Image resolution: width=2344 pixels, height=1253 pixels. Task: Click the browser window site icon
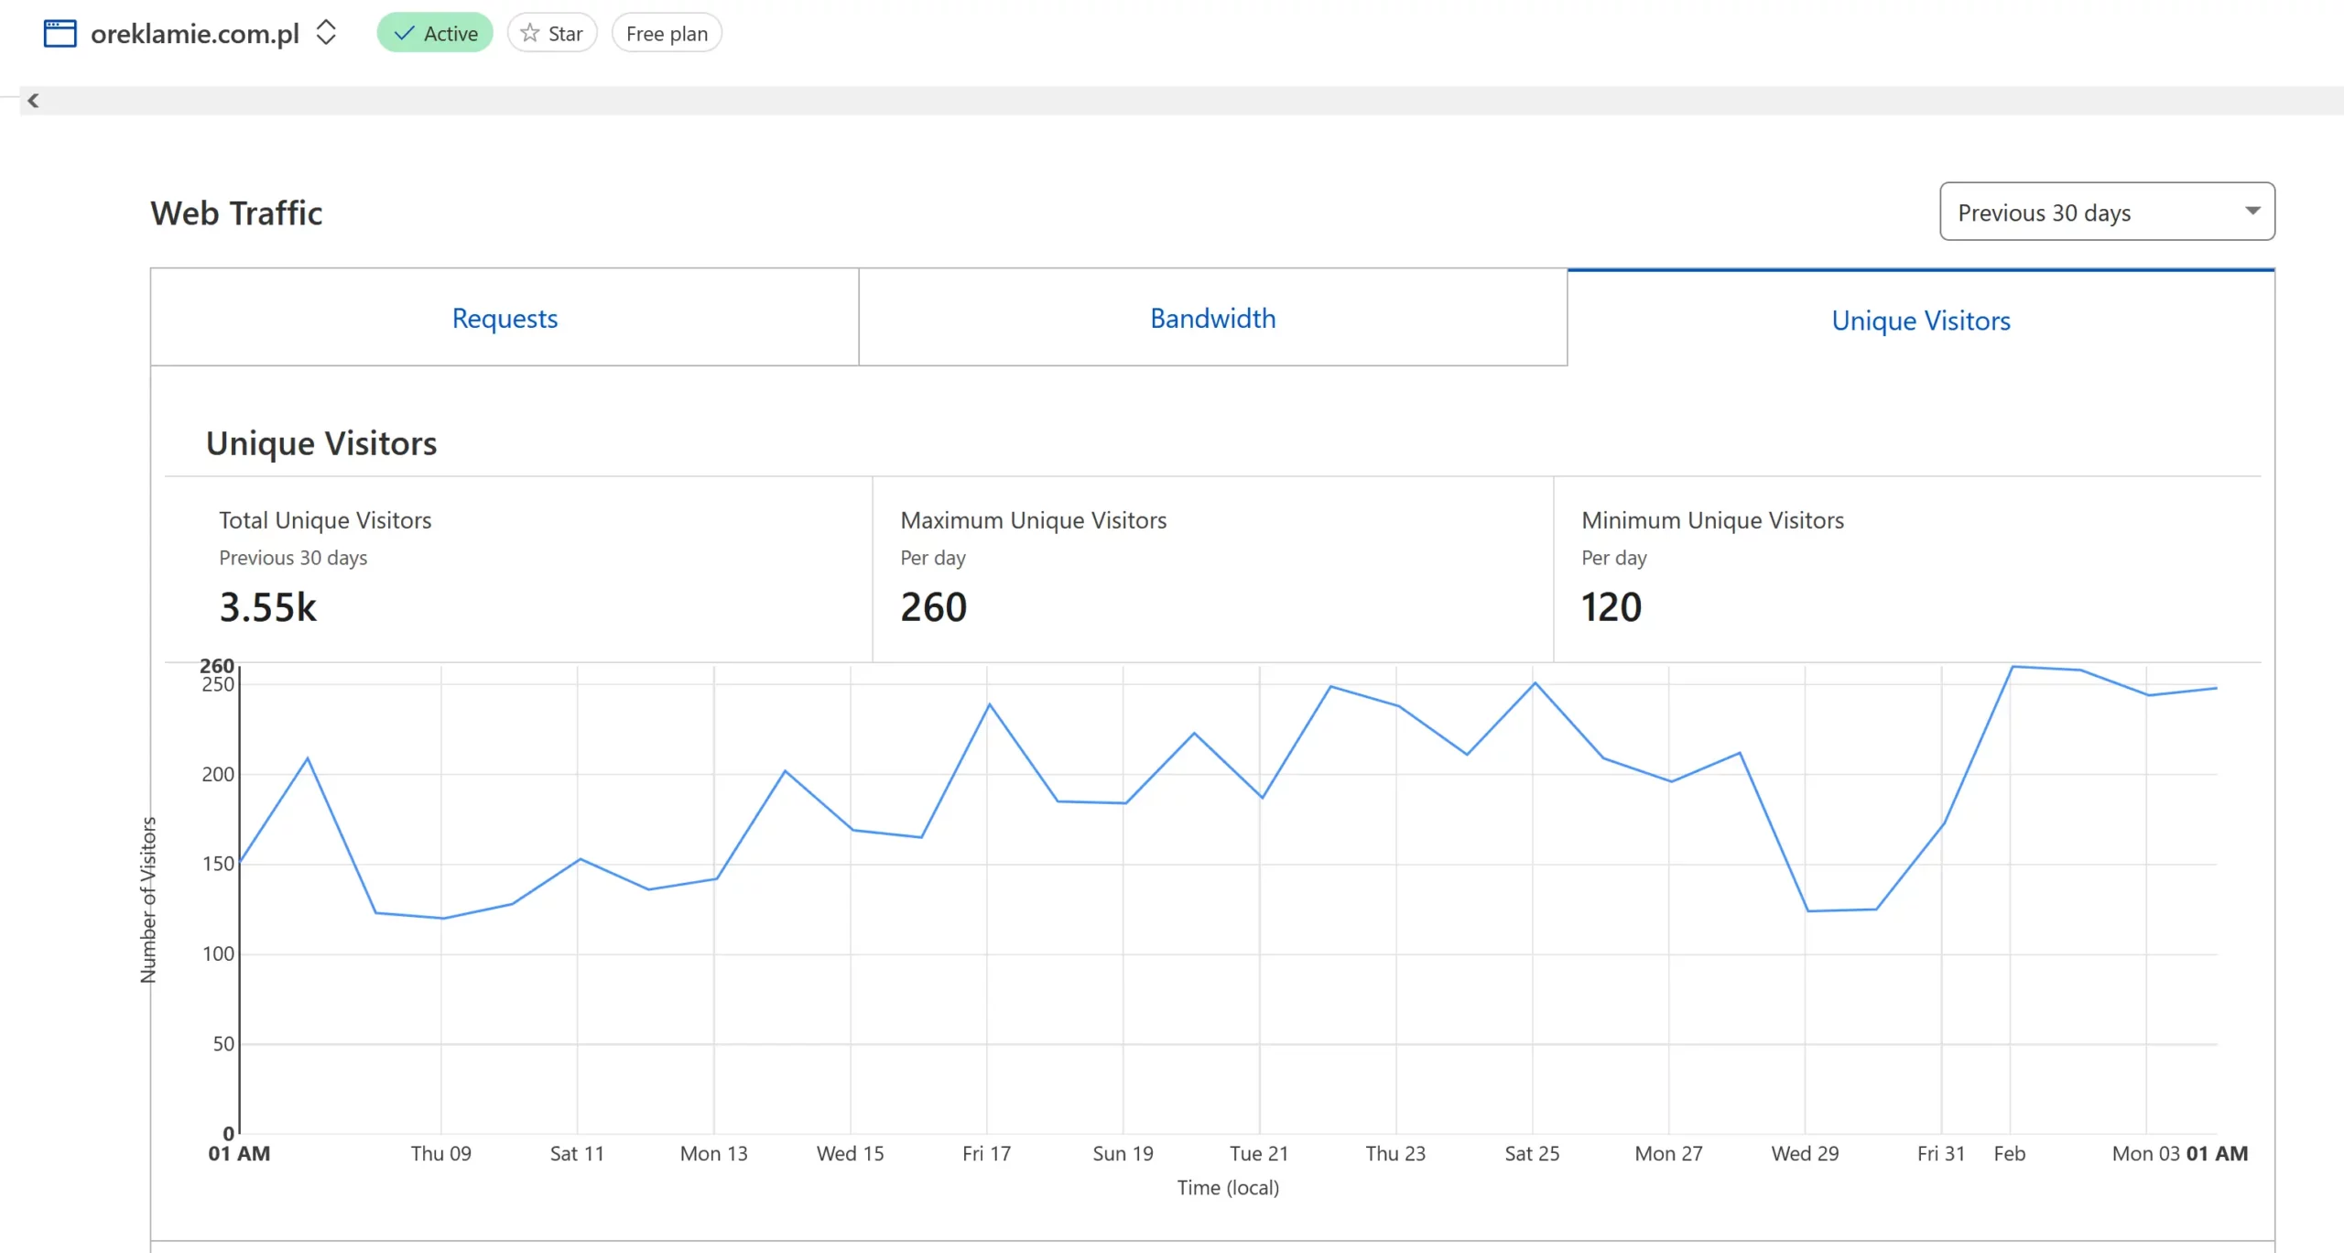coord(60,34)
